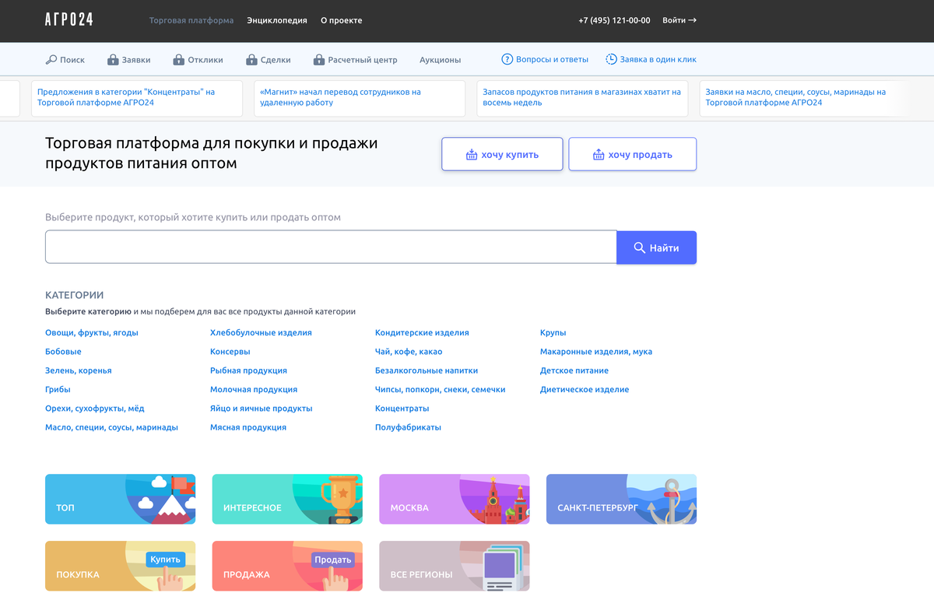Switch to the Энциклопедия tab

click(x=277, y=21)
